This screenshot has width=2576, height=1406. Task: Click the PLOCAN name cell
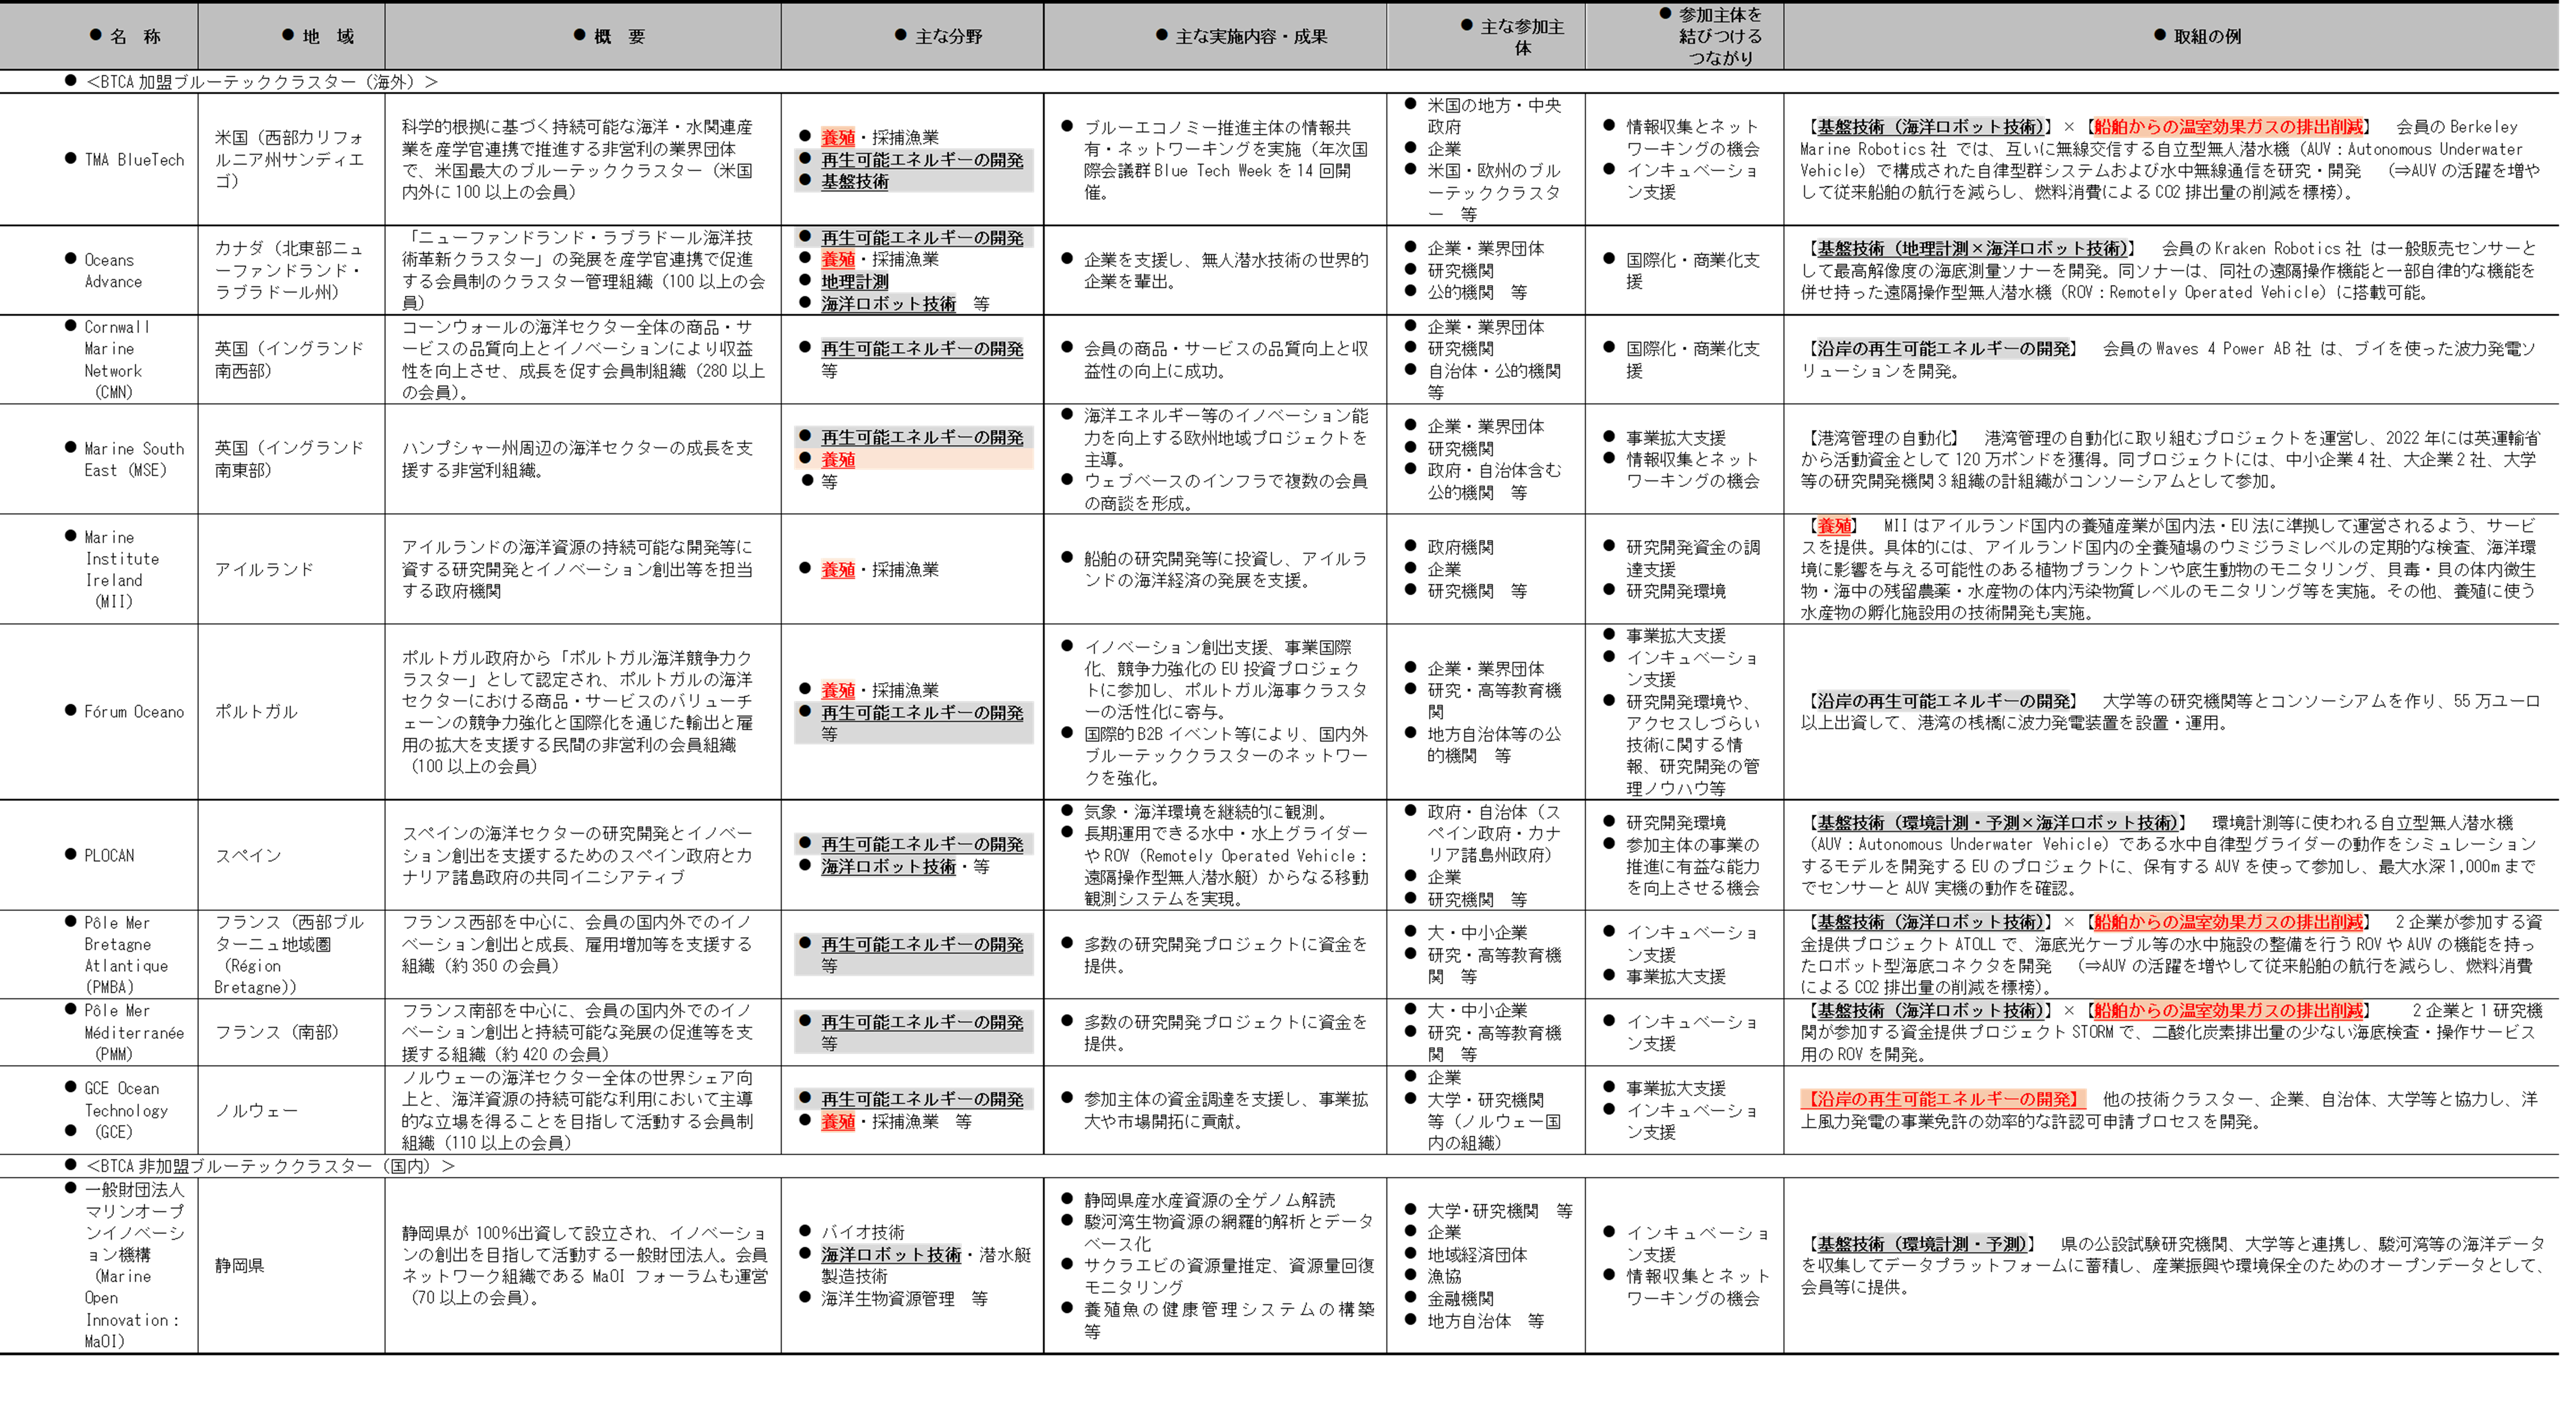(x=99, y=855)
